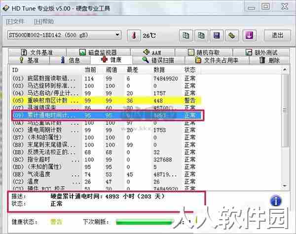Viewport: 296px width, 234px height.
Task: Switch to the 文件夹占用率 tab
Action: click(217, 60)
